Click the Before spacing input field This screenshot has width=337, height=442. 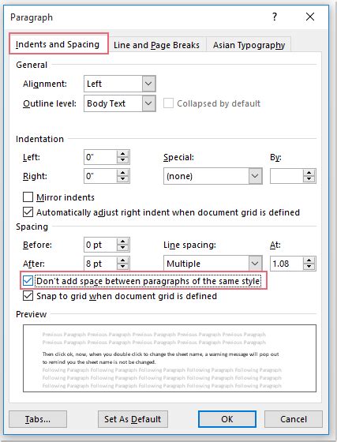point(100,245)
